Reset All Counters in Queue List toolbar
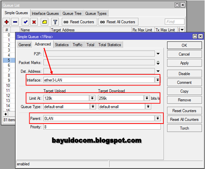 tap(118, 22)
